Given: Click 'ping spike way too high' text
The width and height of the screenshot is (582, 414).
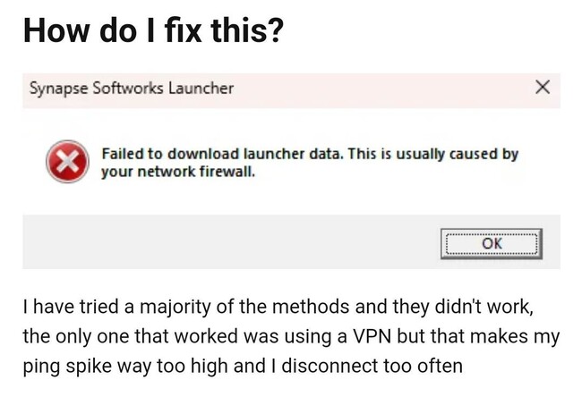Looking at the screenshot, I should 126,367.
